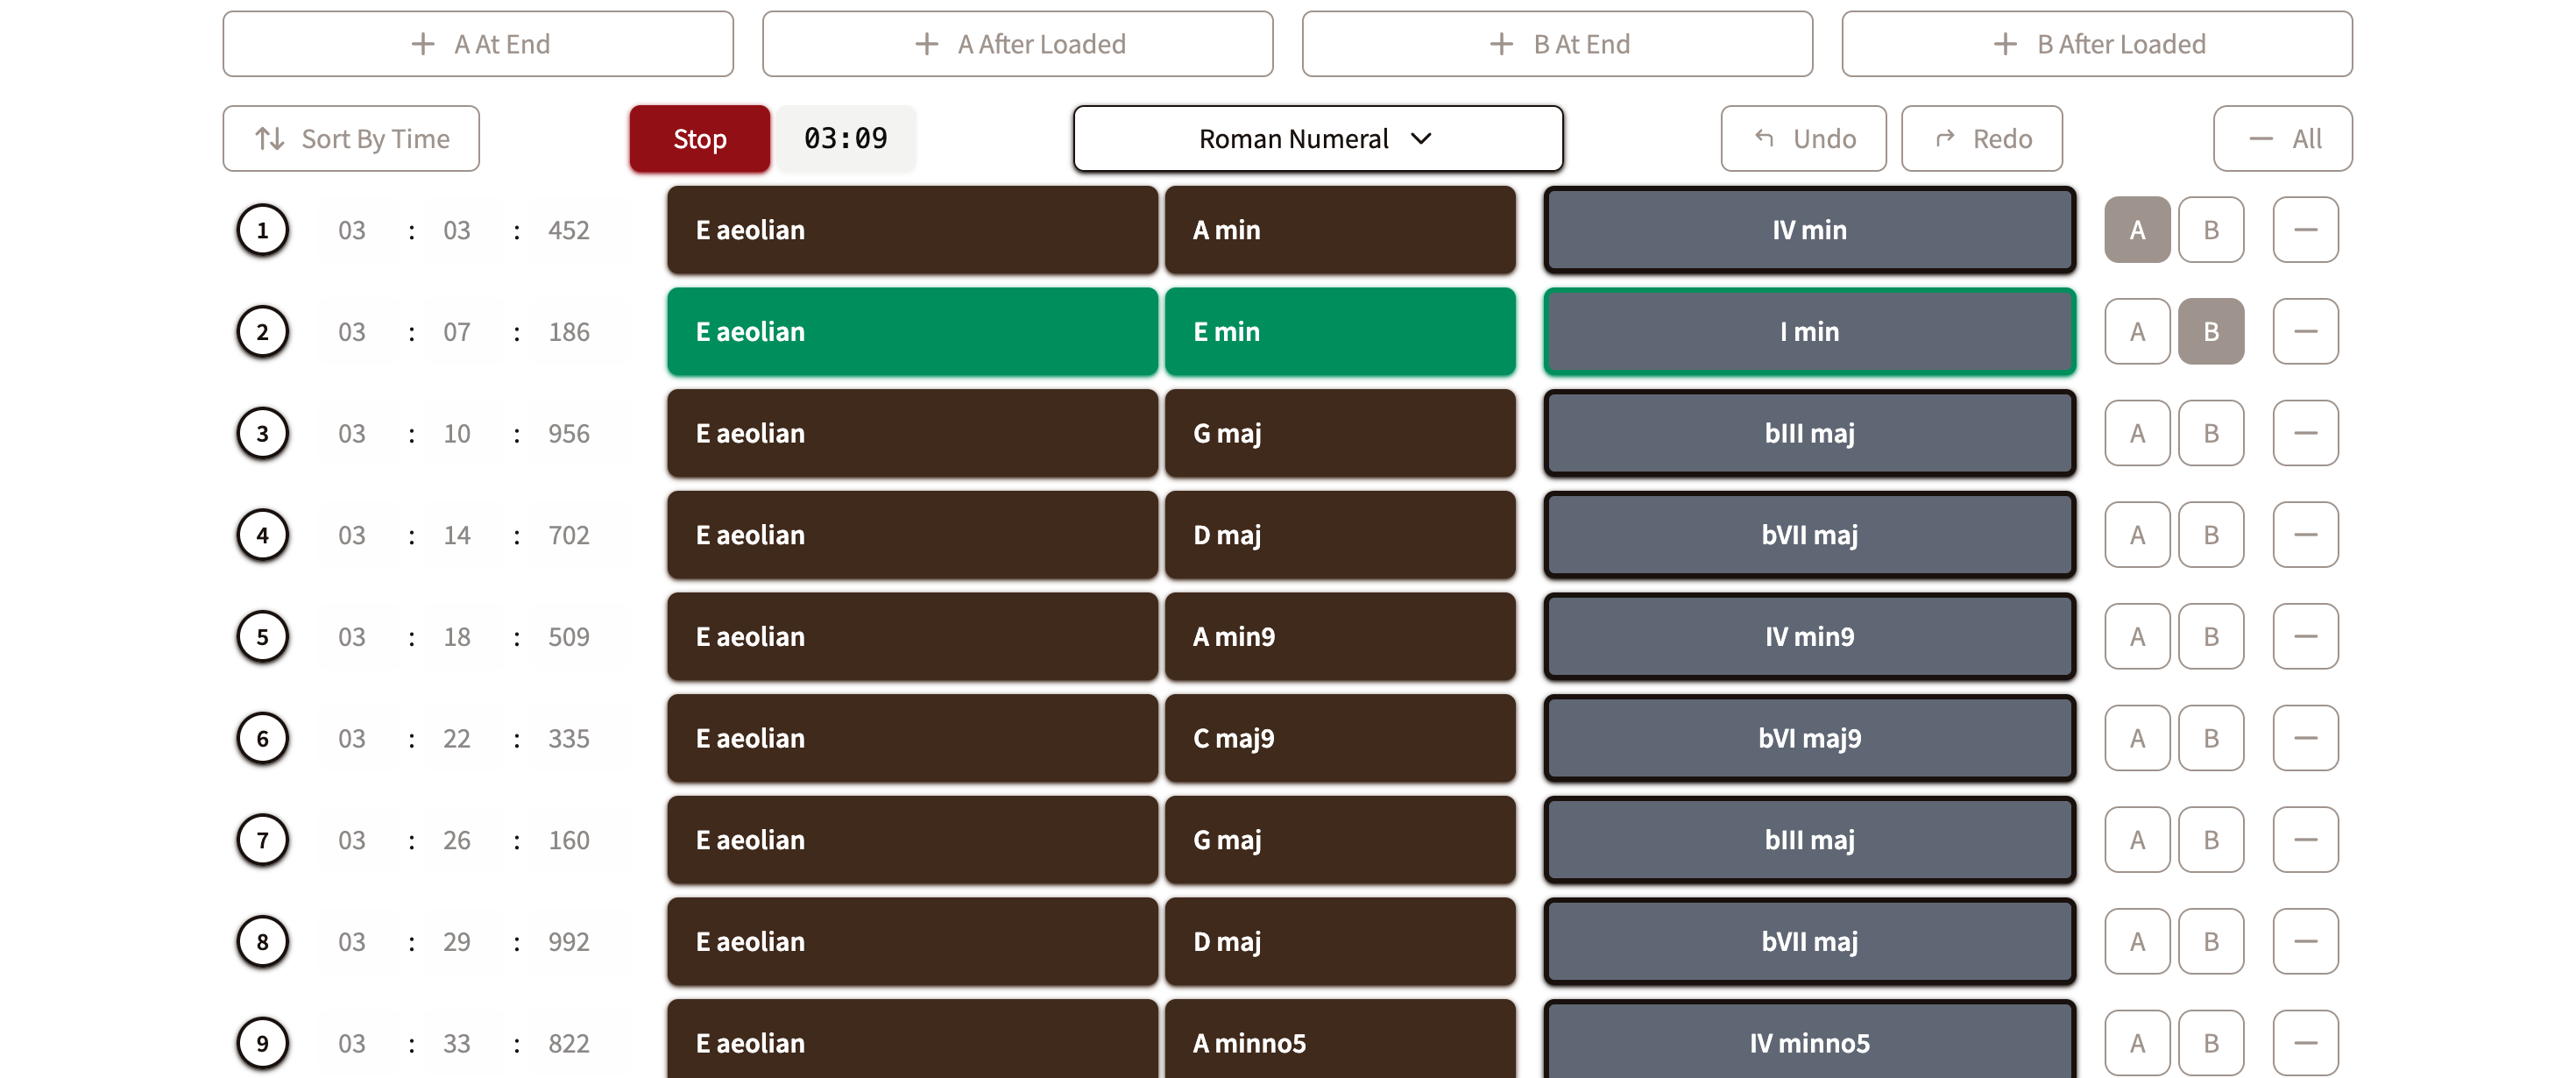Click the 03:09 time display
Image resolution: width=2576 pixels, height=1078 pixels.
click(845, 138)
